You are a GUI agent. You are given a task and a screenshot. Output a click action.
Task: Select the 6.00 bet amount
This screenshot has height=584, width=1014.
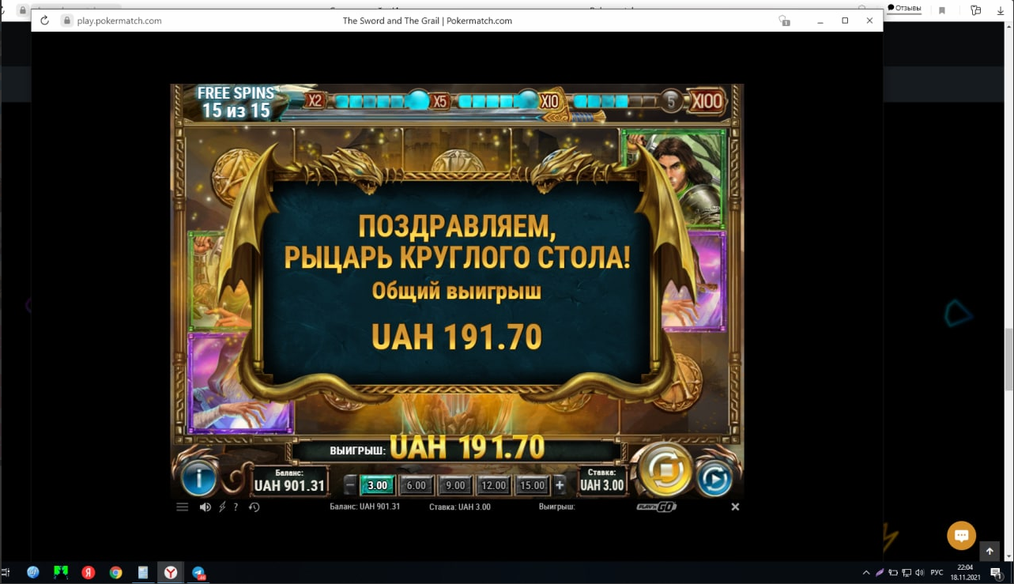(416, 485)
